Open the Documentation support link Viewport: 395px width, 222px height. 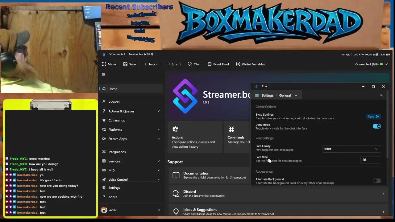(210, 175)
